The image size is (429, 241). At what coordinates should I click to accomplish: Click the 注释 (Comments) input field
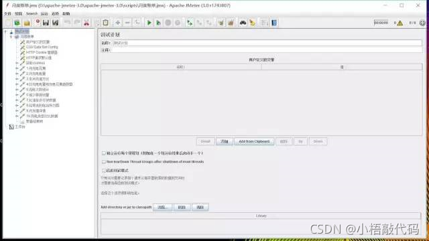[267, 50]
